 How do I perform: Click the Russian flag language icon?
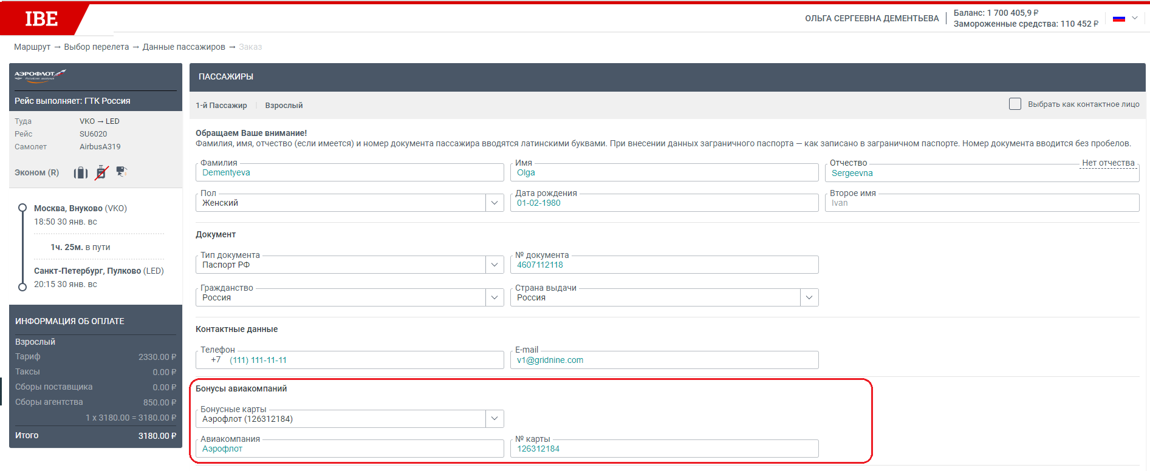pos(1118,19)
